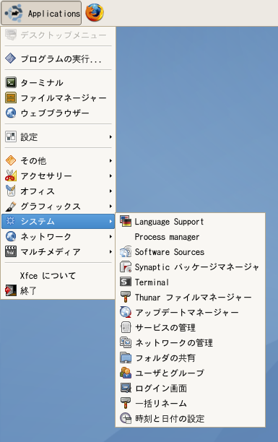Open the Applications menu button
Image resolution: width=278 pixels, height=442 pixels.
pyautogui.click(x=41, y=13)
